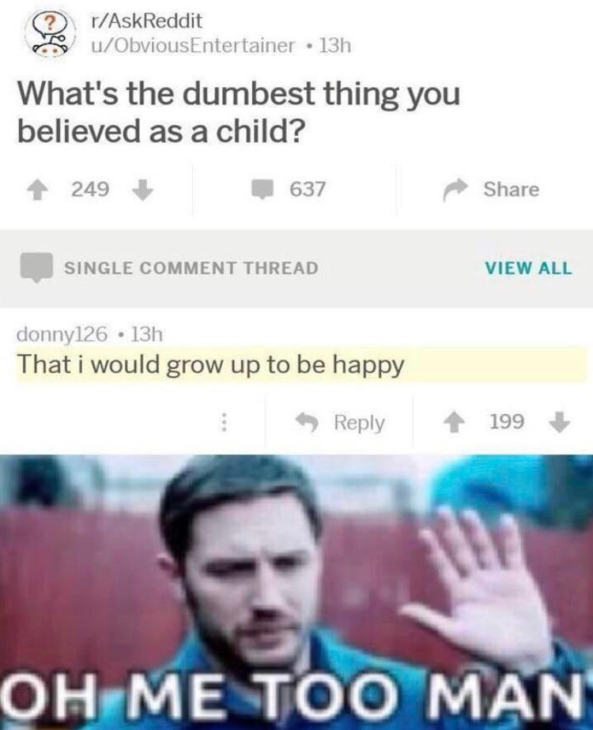Image resolution: width=593 pixels, height=730 pixels.
Task: Downvote donny126's comment
Action: click(560, 422)
